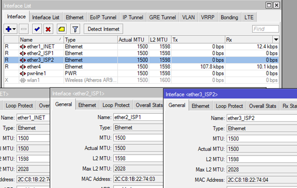Image resolution: width=297 pixels, height=188 pixels.
Task: Open Overall Stats tab in ether3_ISP2 window
Action: tap(263, 106)
